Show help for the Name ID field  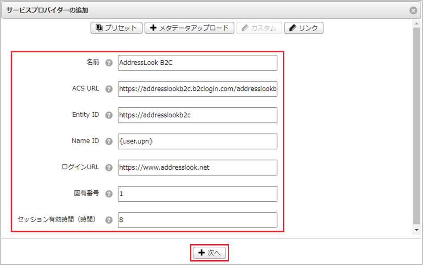[109, 141]
